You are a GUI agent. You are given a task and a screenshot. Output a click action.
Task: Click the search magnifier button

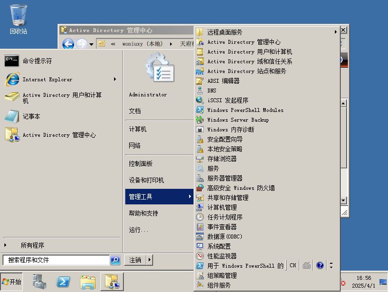[115, 260]
